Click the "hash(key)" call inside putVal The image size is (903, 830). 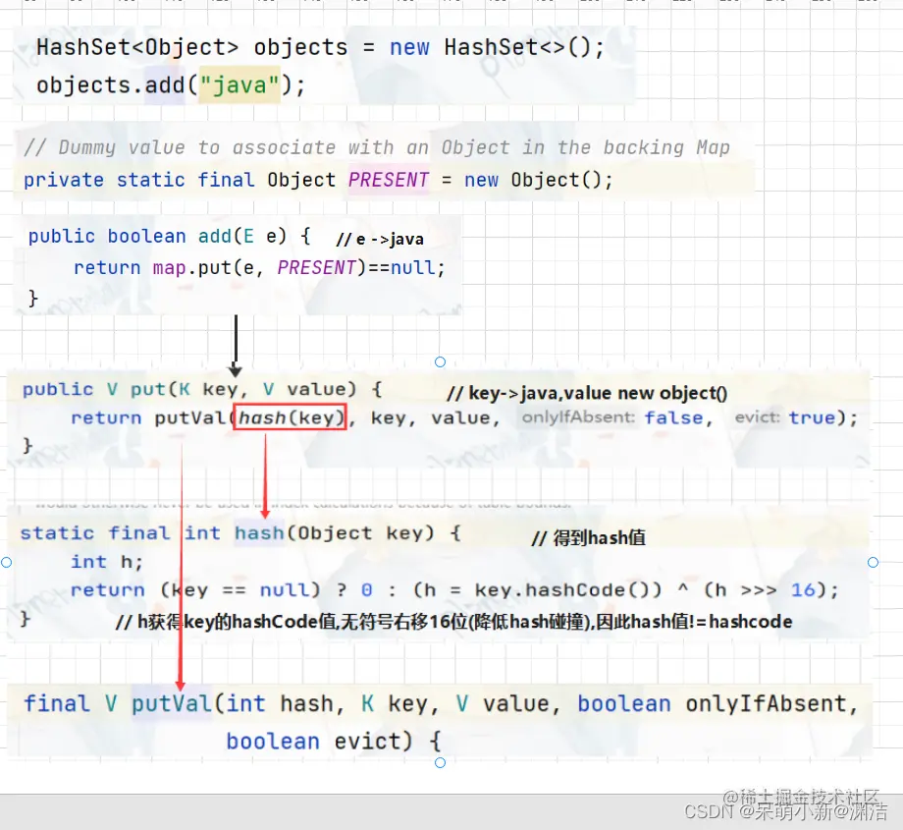(x=291, y=417)
